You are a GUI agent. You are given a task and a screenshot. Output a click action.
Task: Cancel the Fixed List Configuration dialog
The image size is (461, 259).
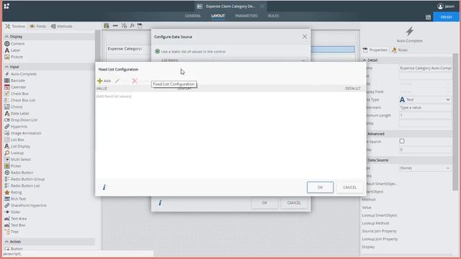(349, 187)
